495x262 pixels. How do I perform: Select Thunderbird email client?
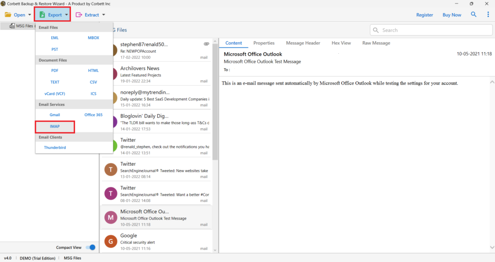coord(55,147)
